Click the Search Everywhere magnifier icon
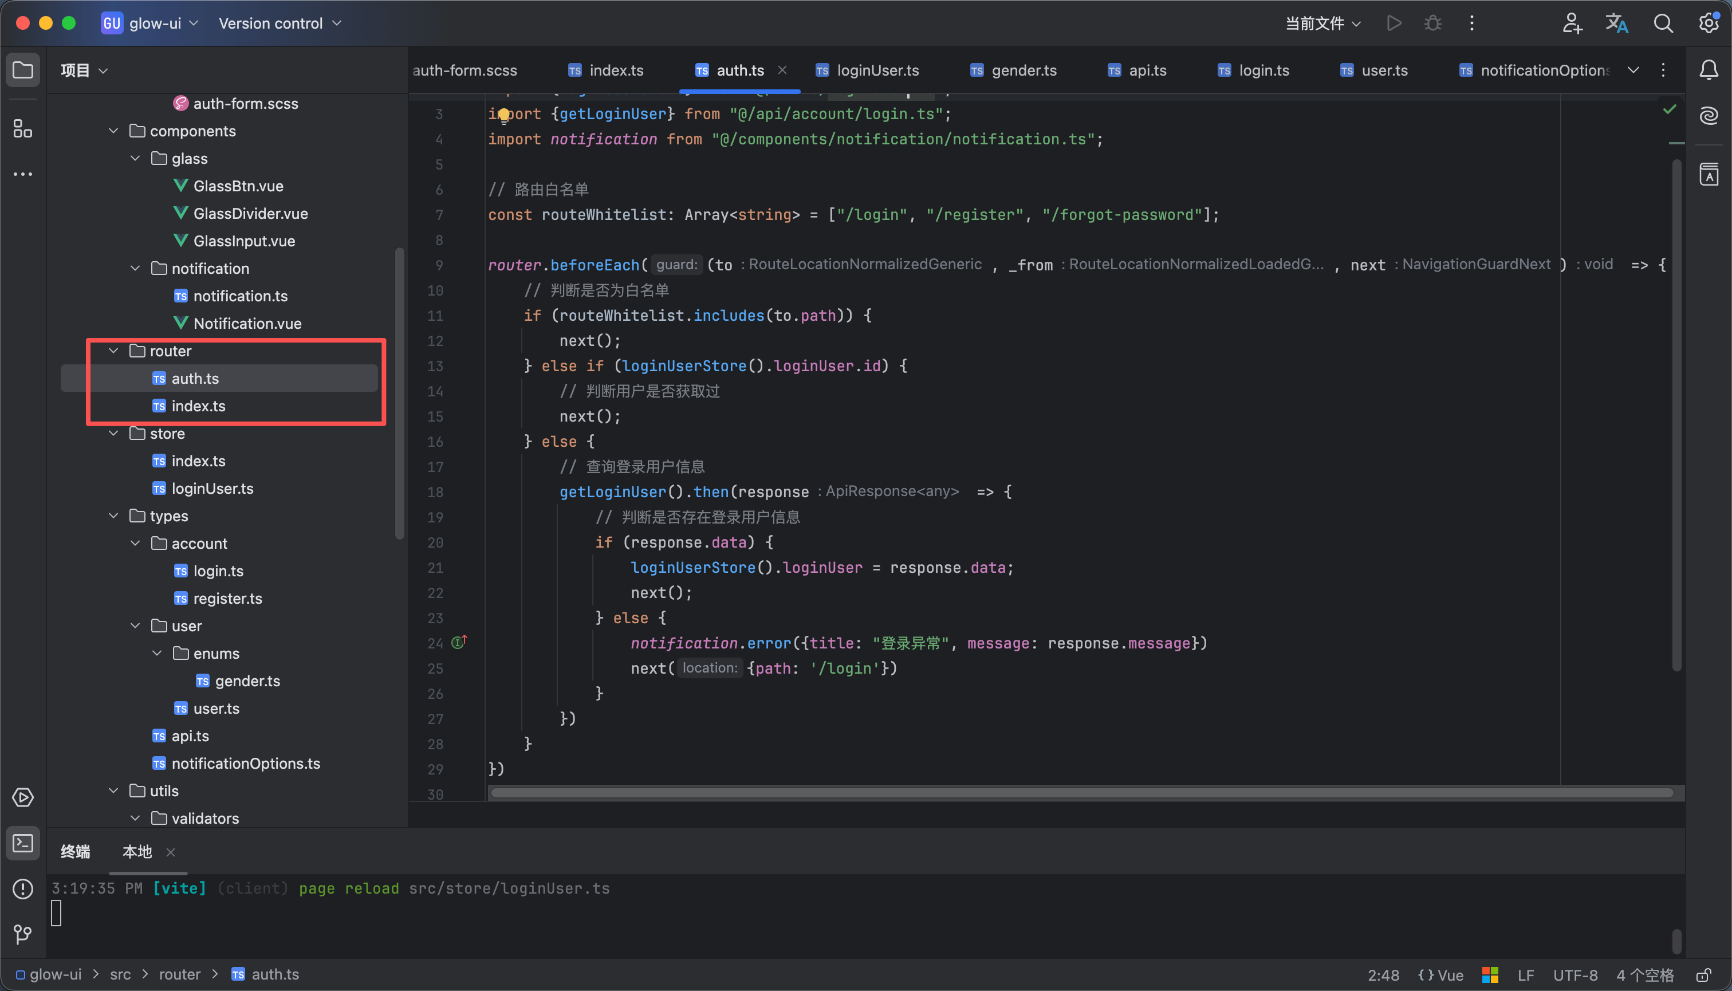Image resolution: width=1732 pixels, height=991 pixels. (x=1663, y=23)
